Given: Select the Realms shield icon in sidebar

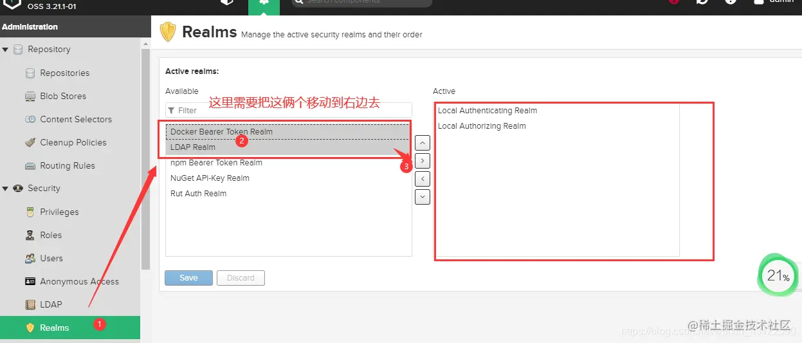Looking at the screenshot, I should (30, 328).
